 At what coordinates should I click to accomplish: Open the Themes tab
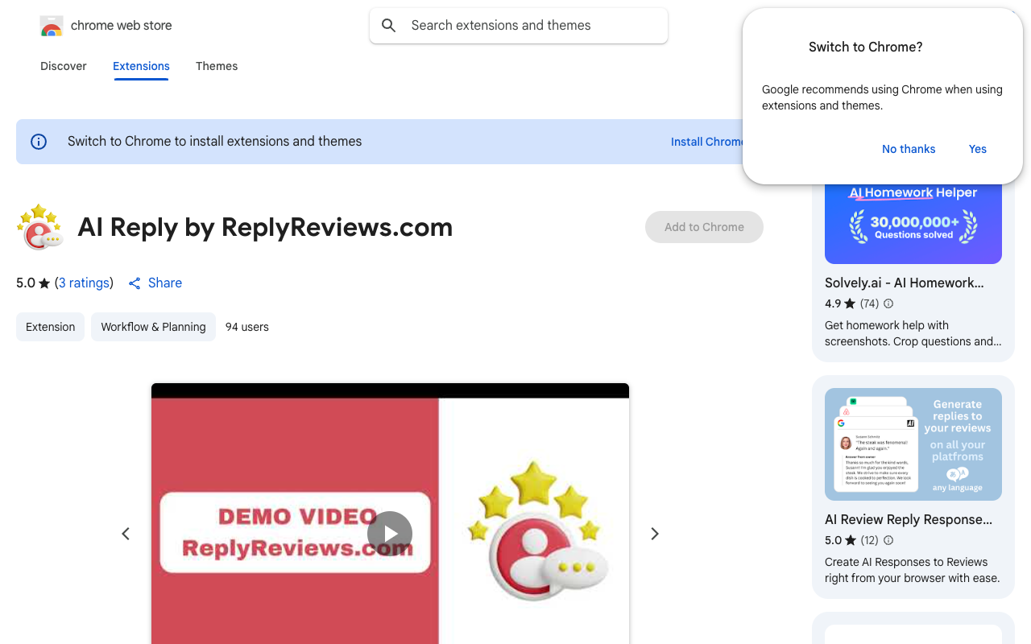pos(217,66)
